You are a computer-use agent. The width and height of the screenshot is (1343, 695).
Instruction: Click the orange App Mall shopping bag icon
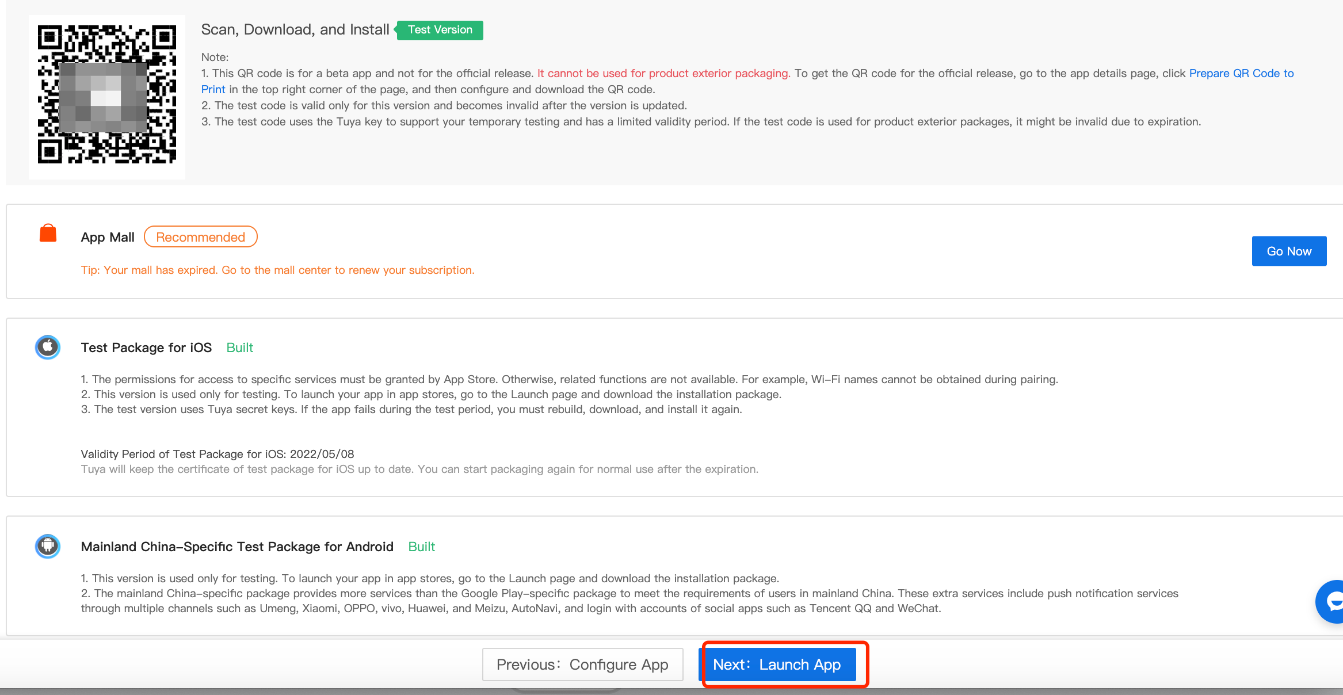[48, 234]
